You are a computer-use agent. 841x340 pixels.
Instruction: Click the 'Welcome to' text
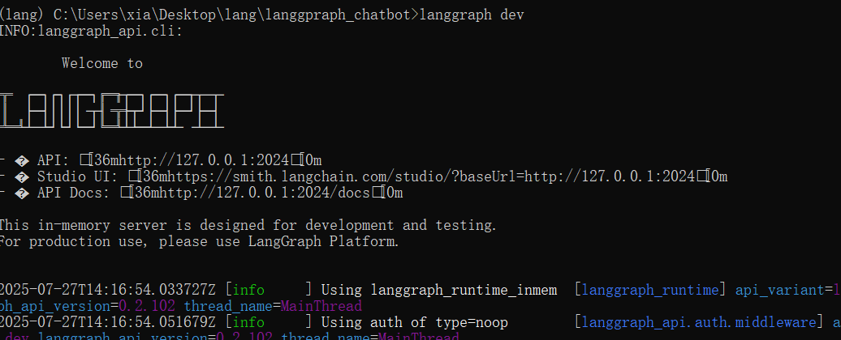pos(102,63)
